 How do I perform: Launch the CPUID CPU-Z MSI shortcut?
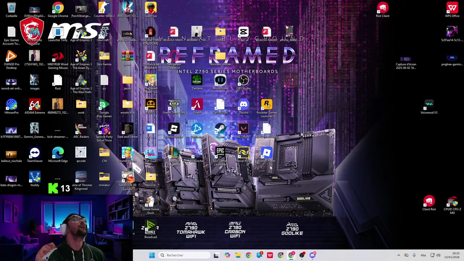click(x=452, y=205)
